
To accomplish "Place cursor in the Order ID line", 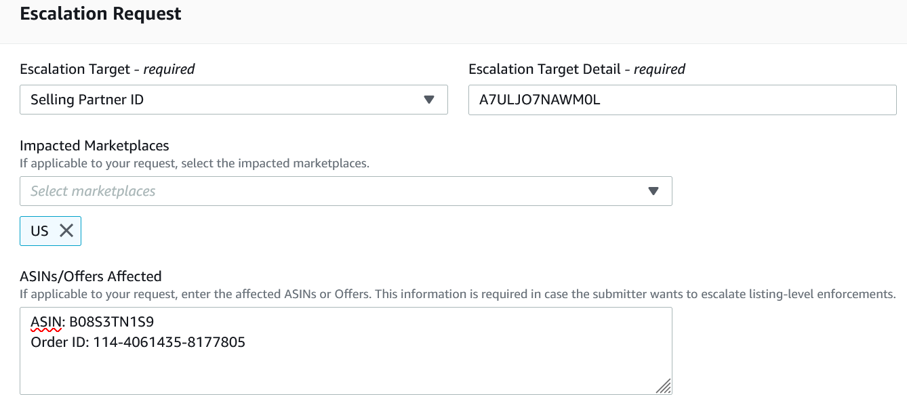I will coord(138,343).
